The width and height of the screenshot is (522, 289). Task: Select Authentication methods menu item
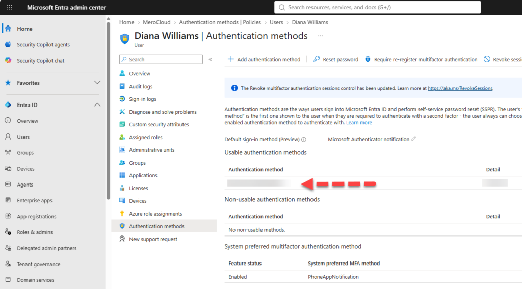[164, 226]
